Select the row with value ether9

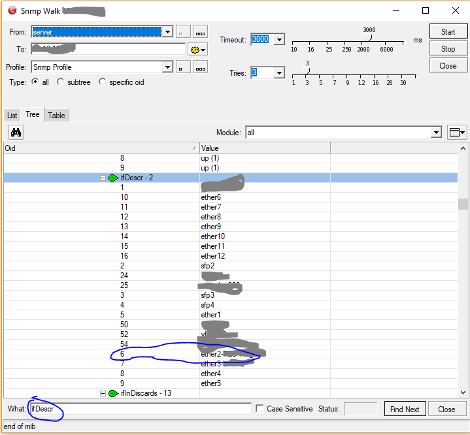[x=231, y=227]
